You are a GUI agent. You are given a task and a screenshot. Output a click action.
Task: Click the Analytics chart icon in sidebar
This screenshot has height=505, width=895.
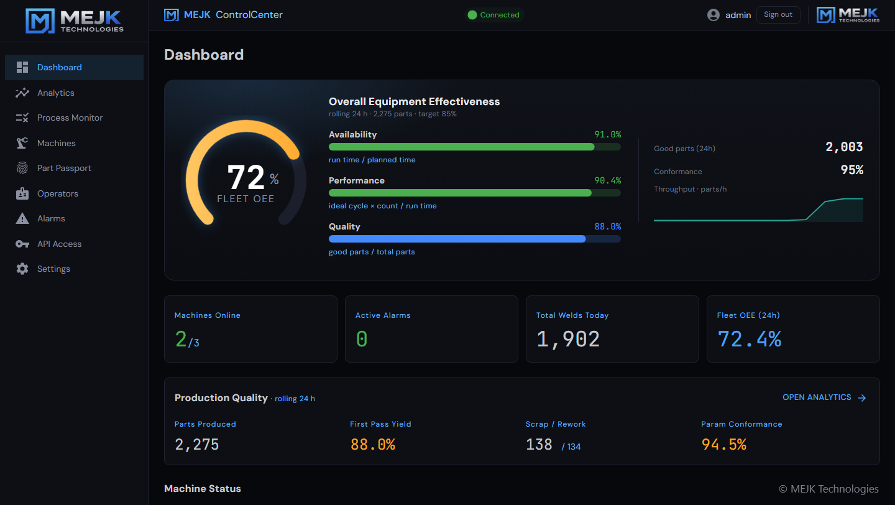tap(22, 93)
